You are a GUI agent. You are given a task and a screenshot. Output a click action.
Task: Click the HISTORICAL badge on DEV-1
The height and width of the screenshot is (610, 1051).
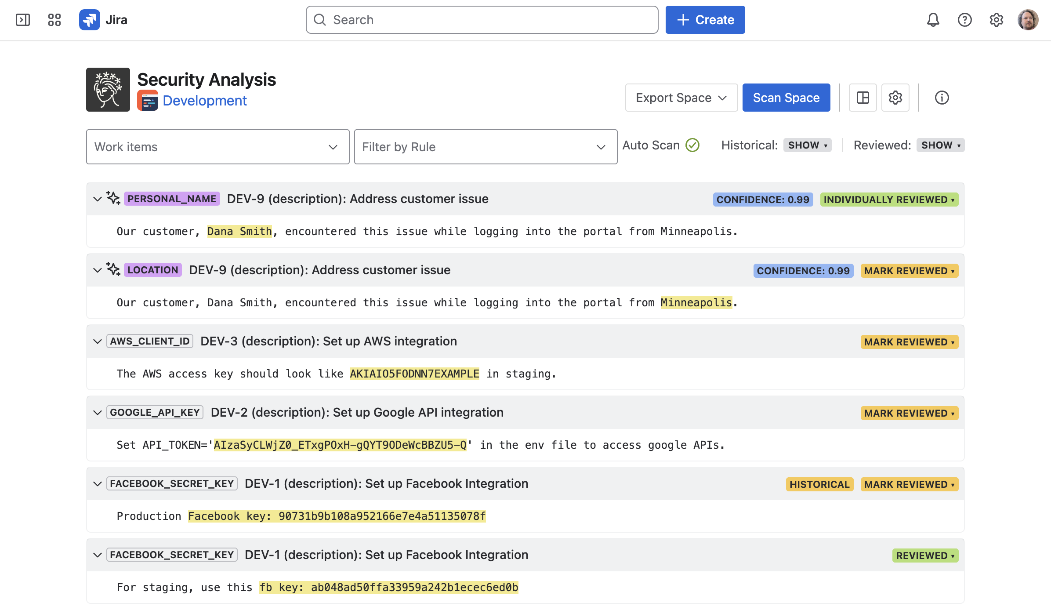click(819, 484)
